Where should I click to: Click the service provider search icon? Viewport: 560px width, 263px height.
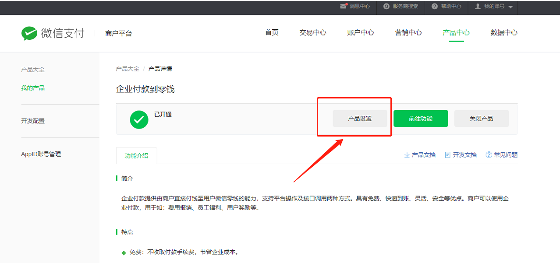[386, 6]
